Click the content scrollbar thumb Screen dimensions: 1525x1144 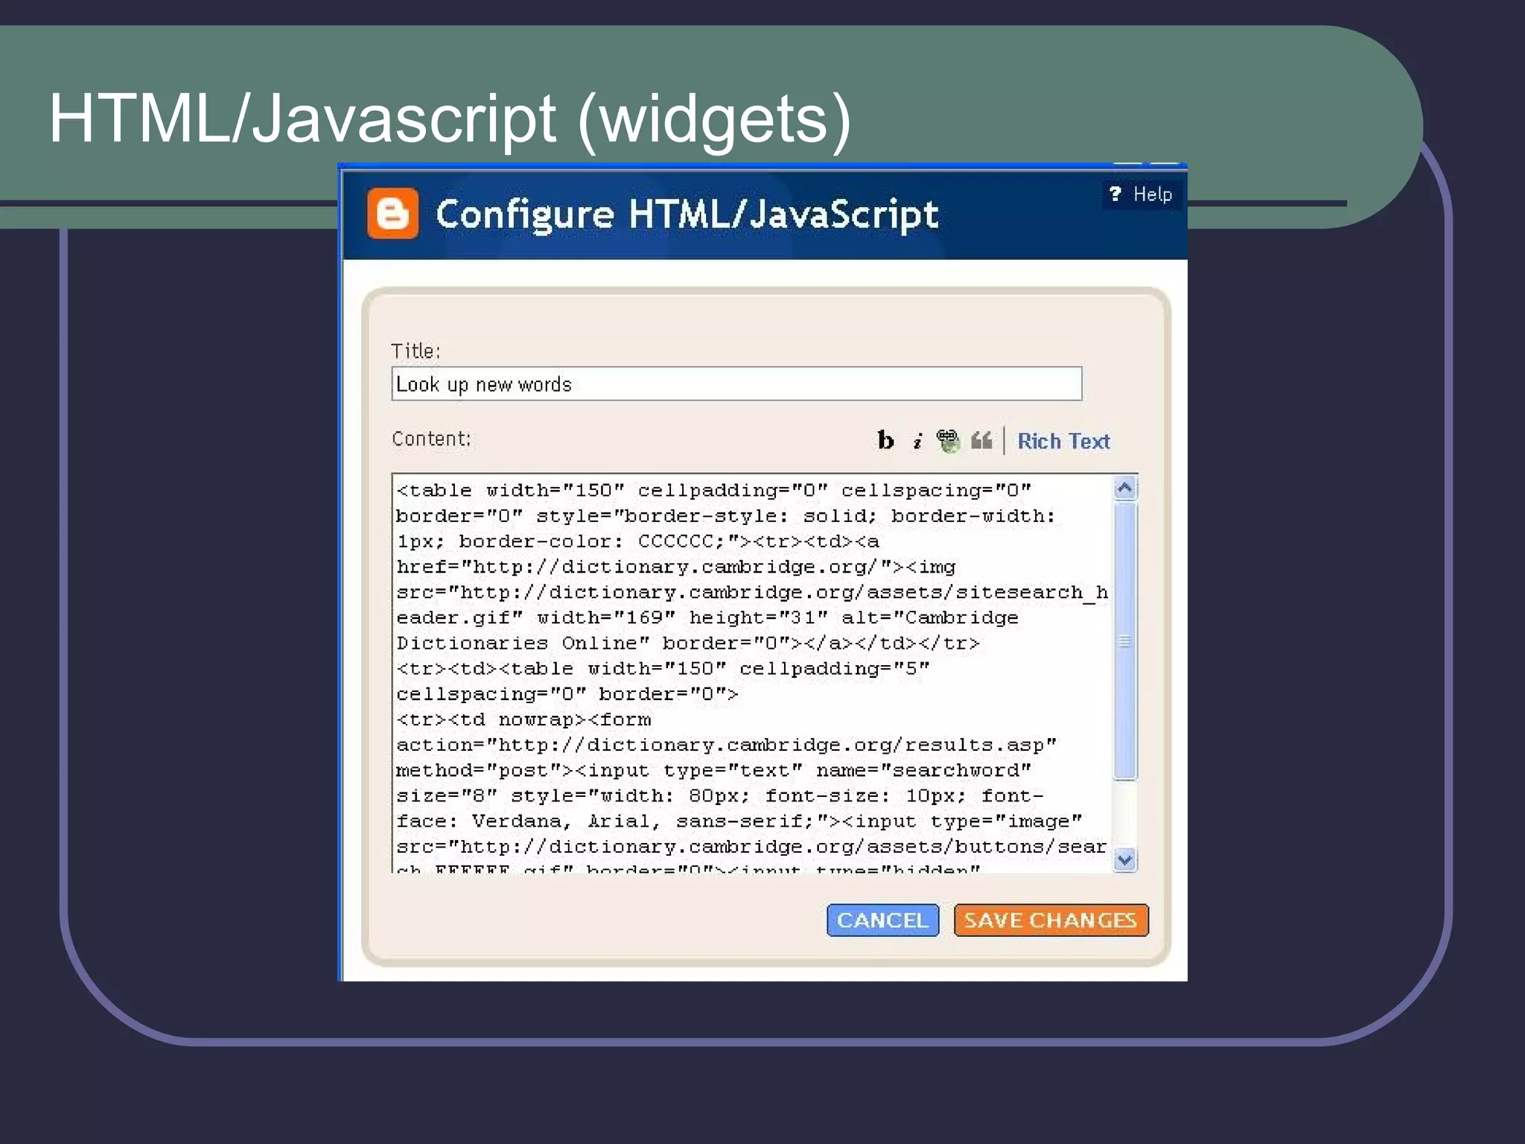(1124, 641)
